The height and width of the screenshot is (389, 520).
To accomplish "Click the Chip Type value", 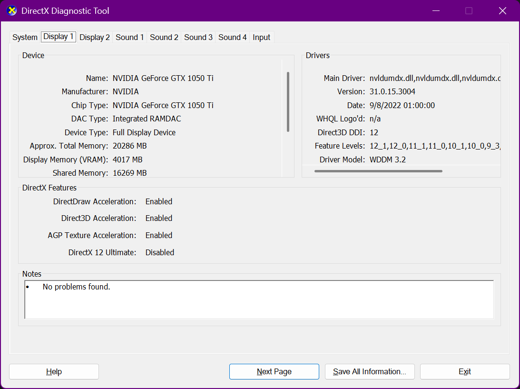I will point(163,105).
